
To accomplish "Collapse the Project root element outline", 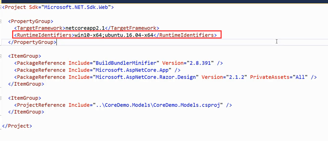I will point(1,7).
